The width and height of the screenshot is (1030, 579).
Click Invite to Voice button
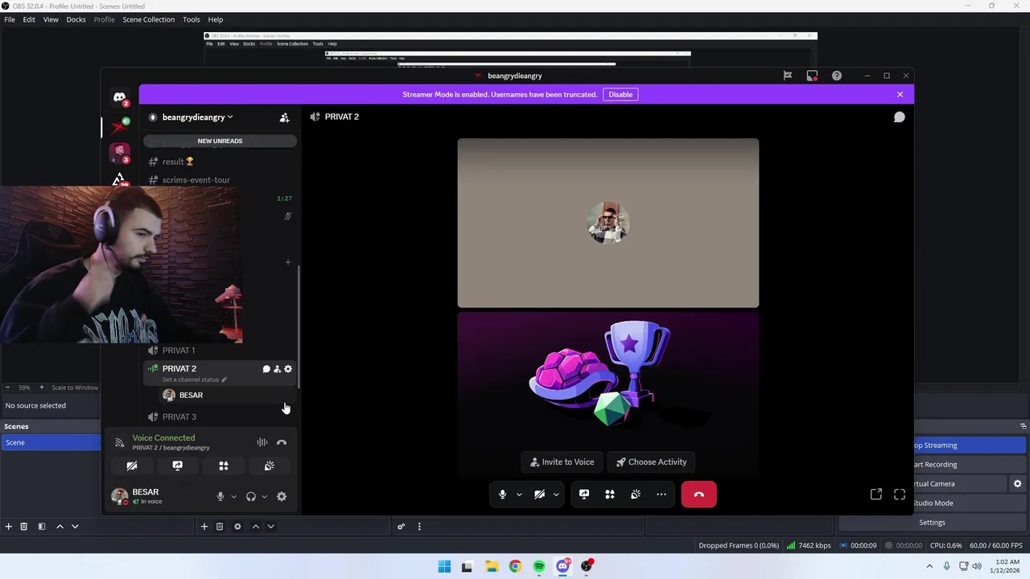click(x=562, y=462)
